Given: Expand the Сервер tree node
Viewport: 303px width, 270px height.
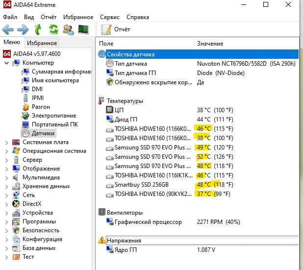Looking at the screenshot, I should pos(6,160).
